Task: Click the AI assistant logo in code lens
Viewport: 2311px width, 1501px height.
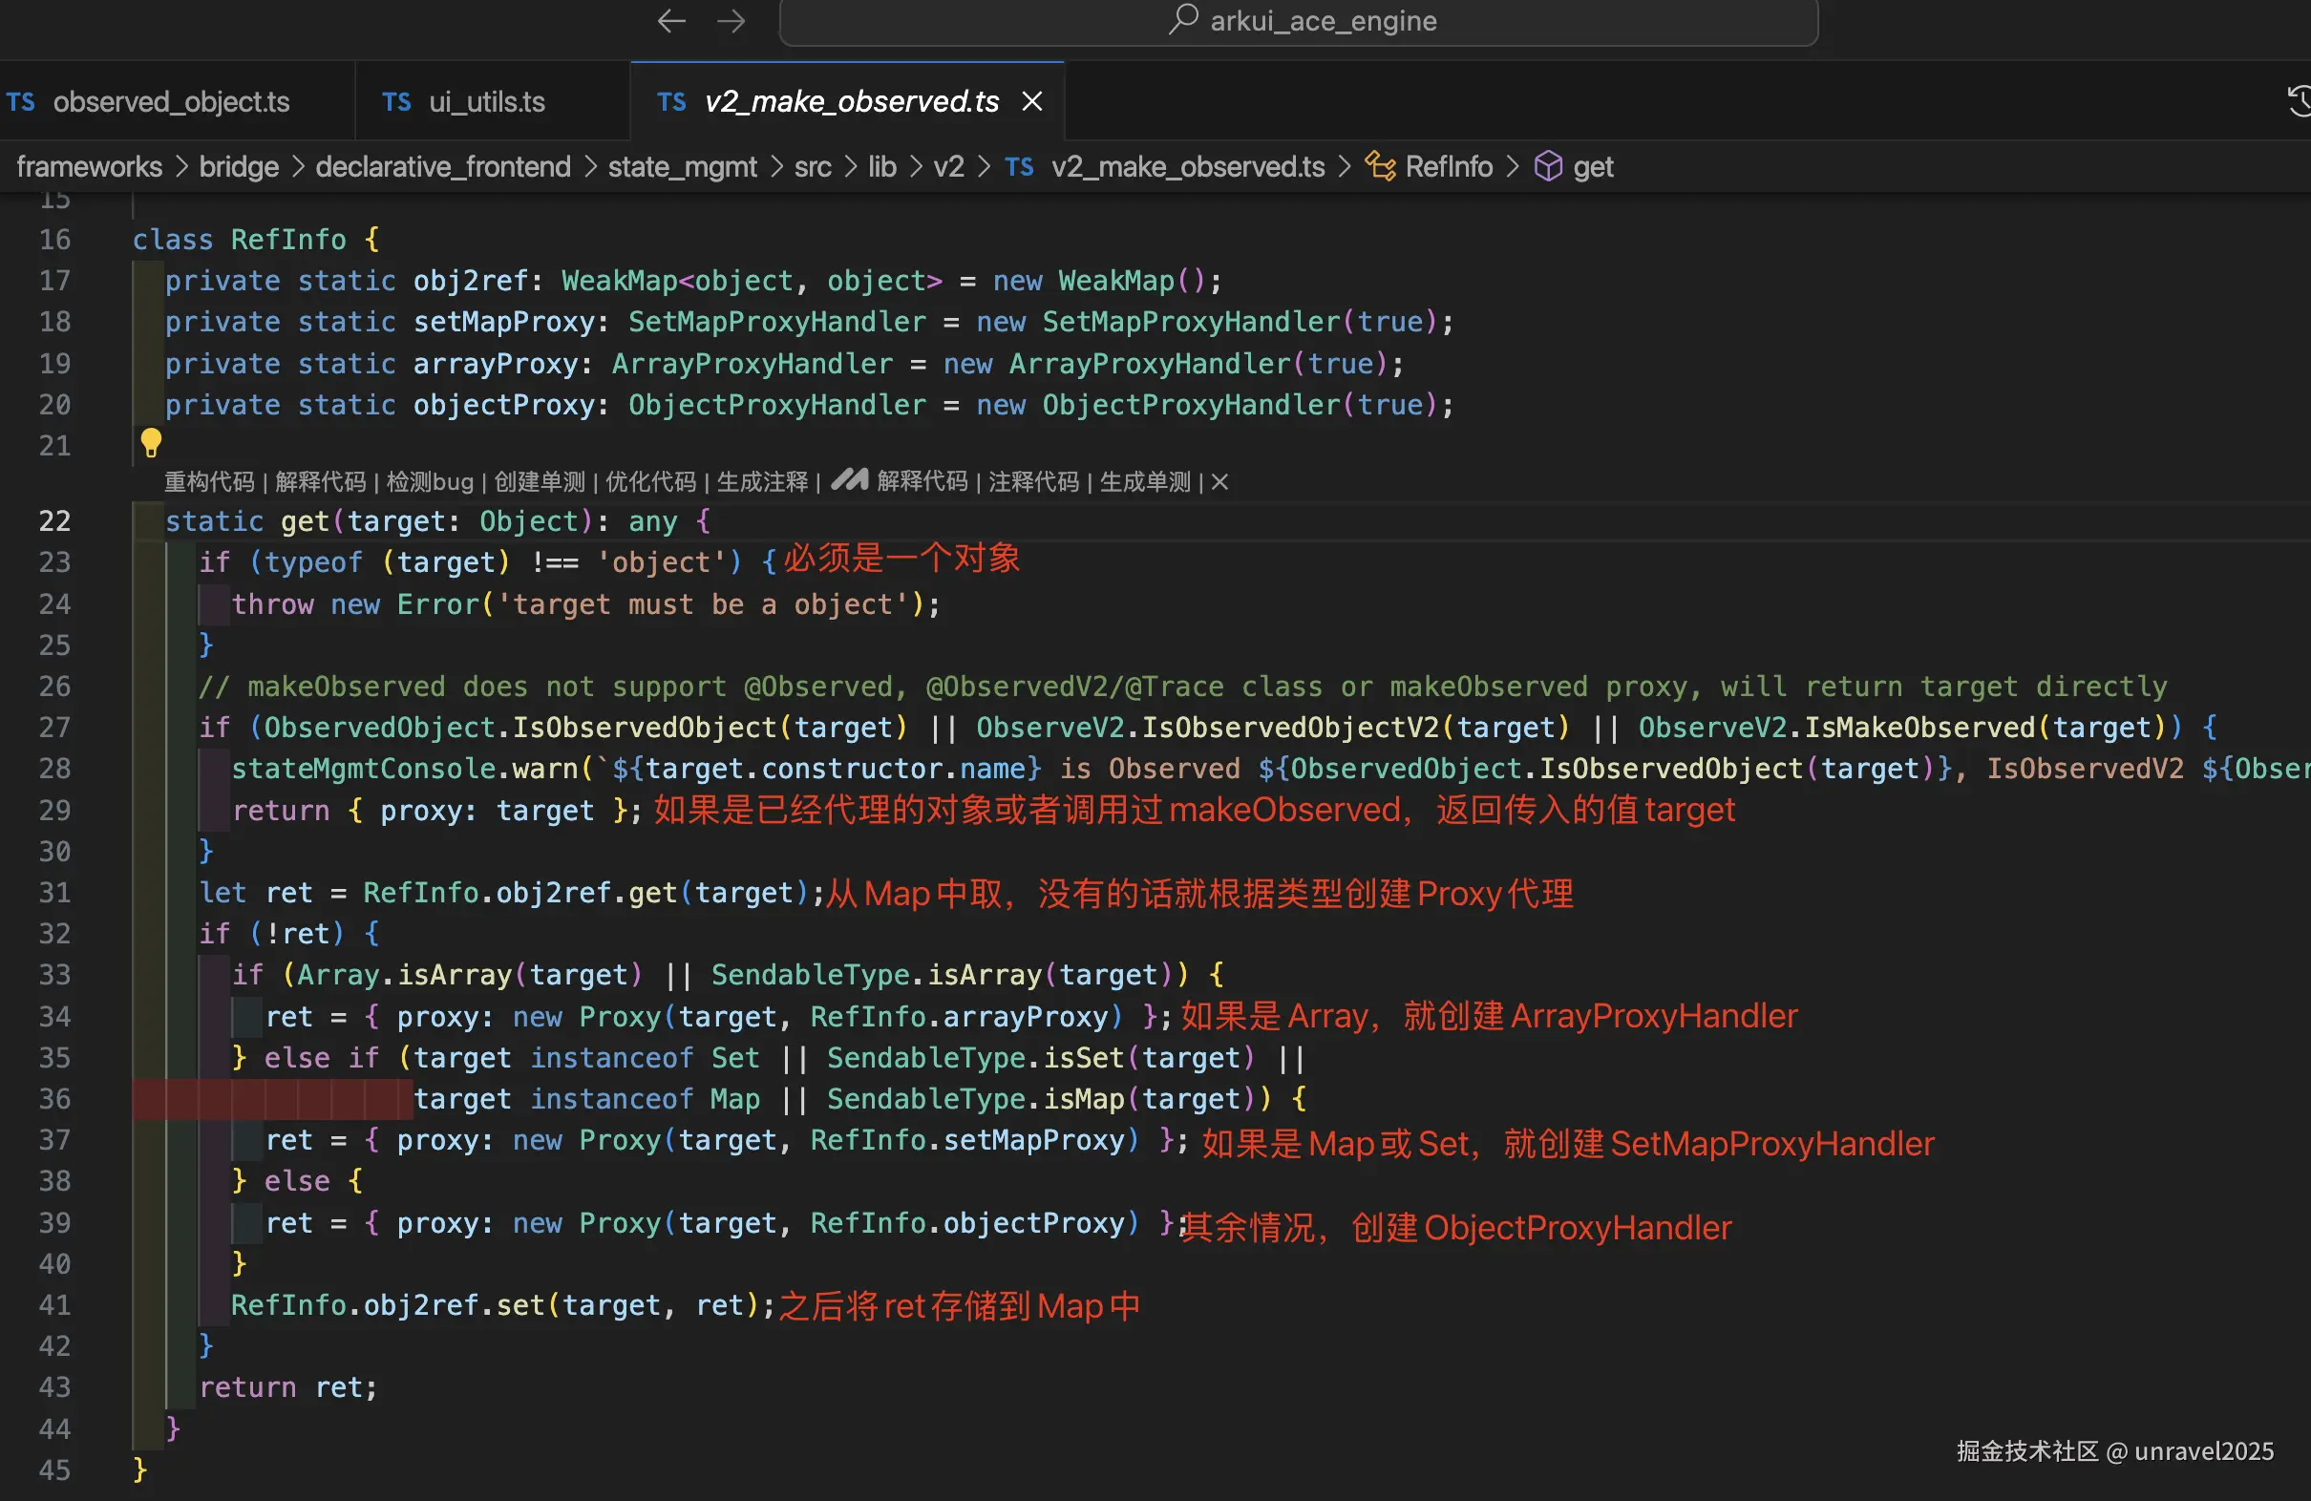Action: point(849,479)
